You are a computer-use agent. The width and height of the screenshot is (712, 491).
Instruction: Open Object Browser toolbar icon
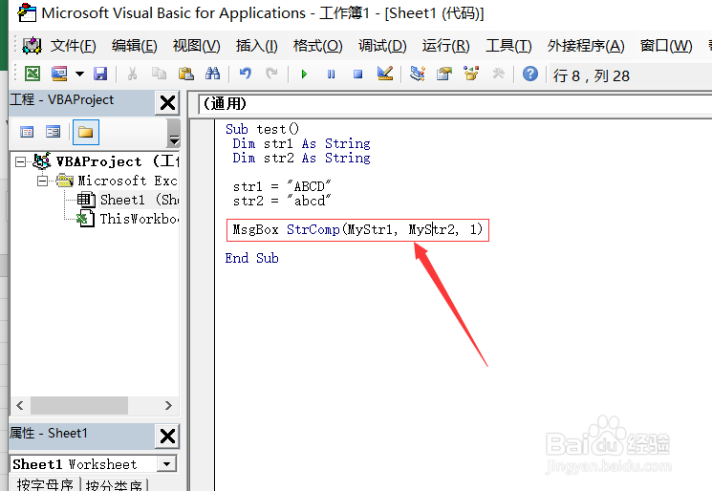(x=471, y=74)
